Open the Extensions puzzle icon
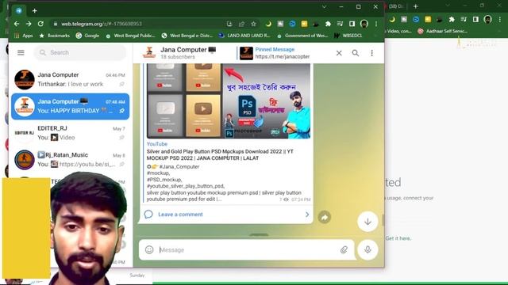The width and height of the screenshot is (508, 285). 328,24
